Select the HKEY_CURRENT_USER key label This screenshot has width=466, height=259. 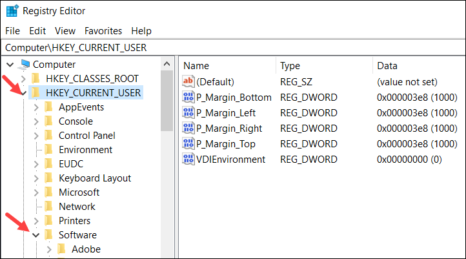tap(94, 93)
